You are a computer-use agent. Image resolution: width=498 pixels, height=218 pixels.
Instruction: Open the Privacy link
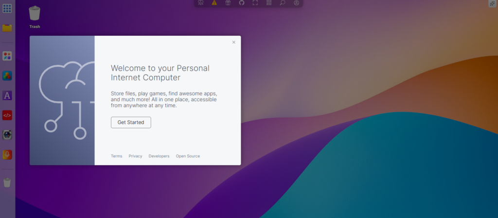pyautogui.click(x=135, y=156)
